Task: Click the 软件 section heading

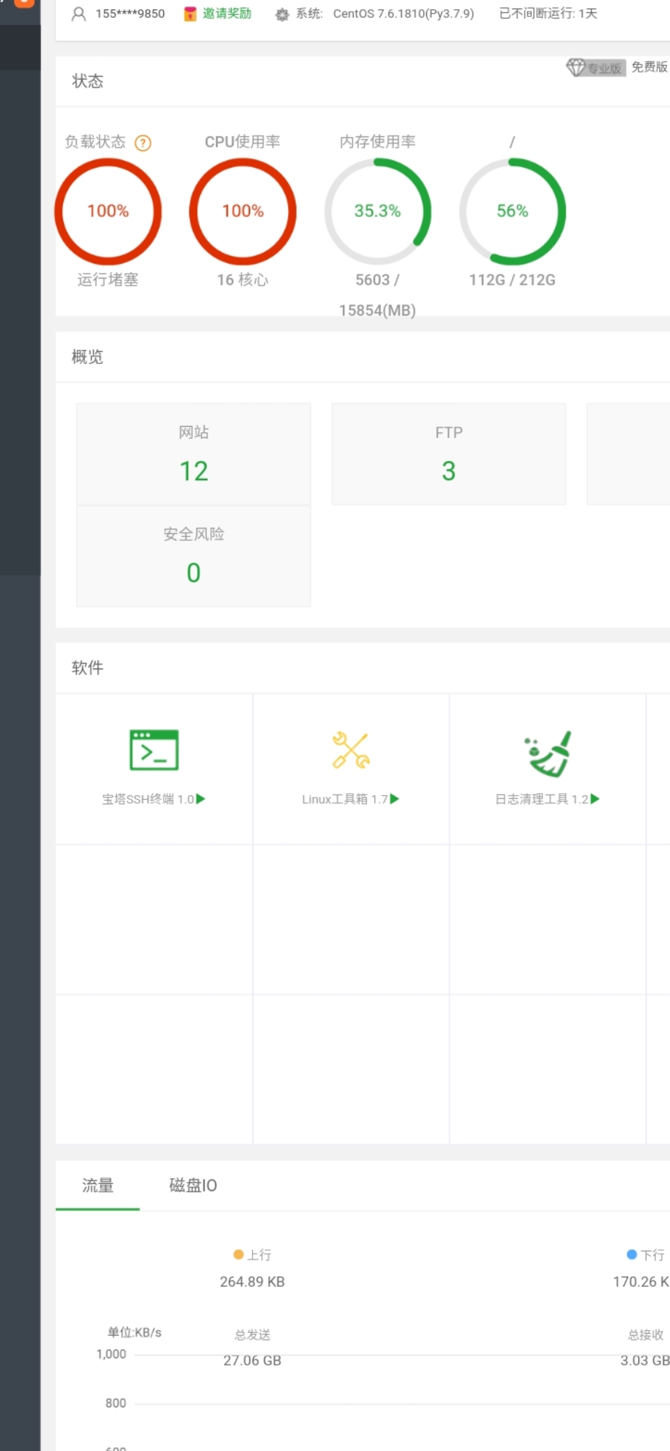Action: point(87,668)
